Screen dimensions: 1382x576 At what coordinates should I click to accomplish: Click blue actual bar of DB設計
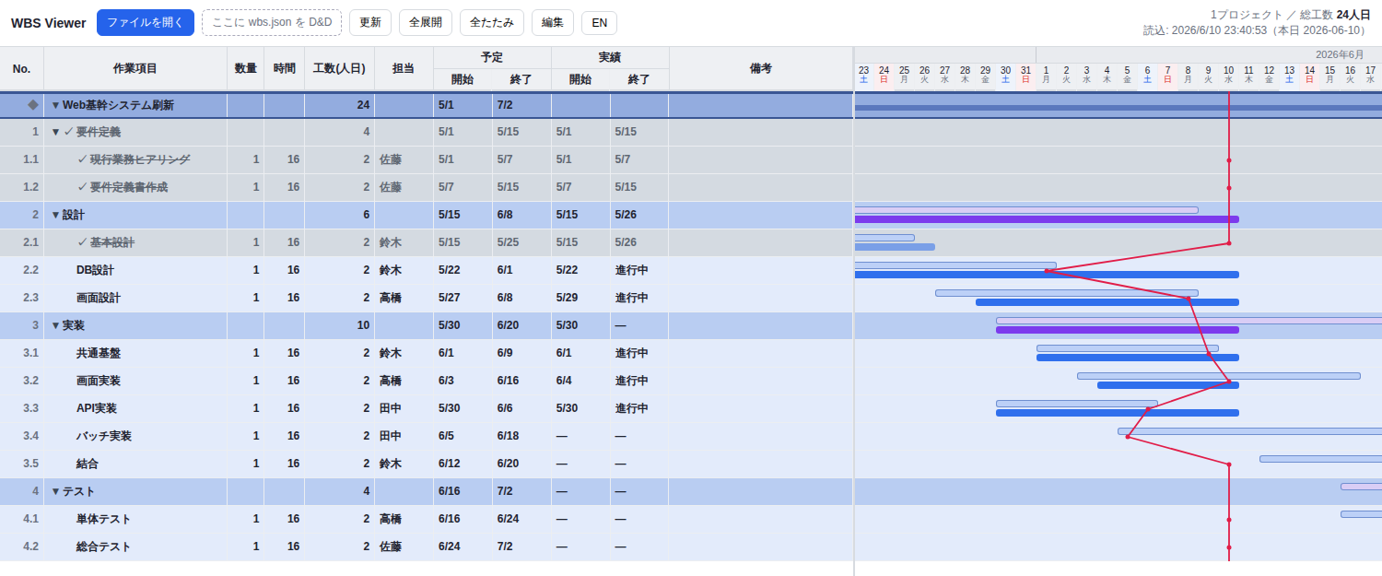click(x=1047, y=275)
